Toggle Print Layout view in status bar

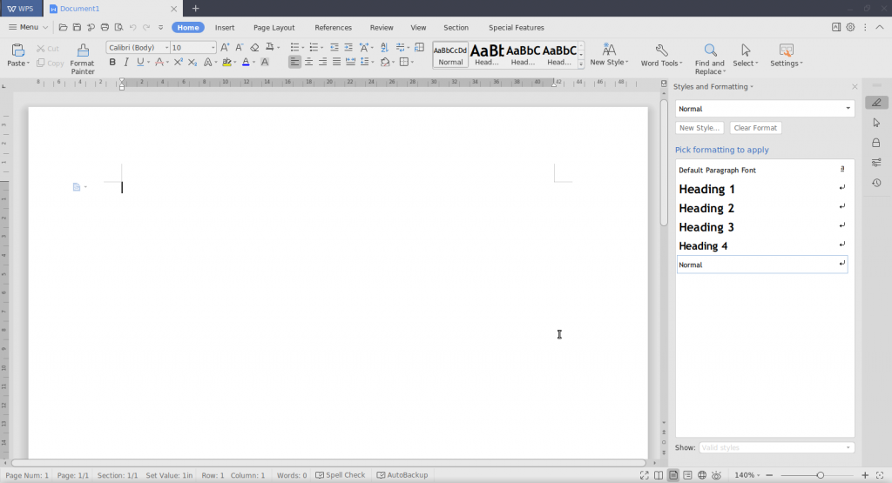point(673,475)
